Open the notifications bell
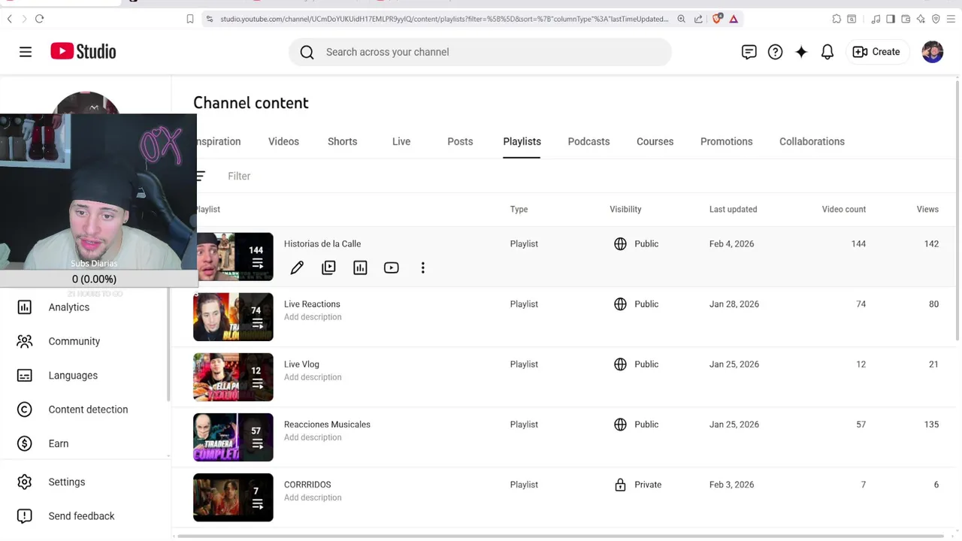962x541 pixels. (x=827, y=52)
